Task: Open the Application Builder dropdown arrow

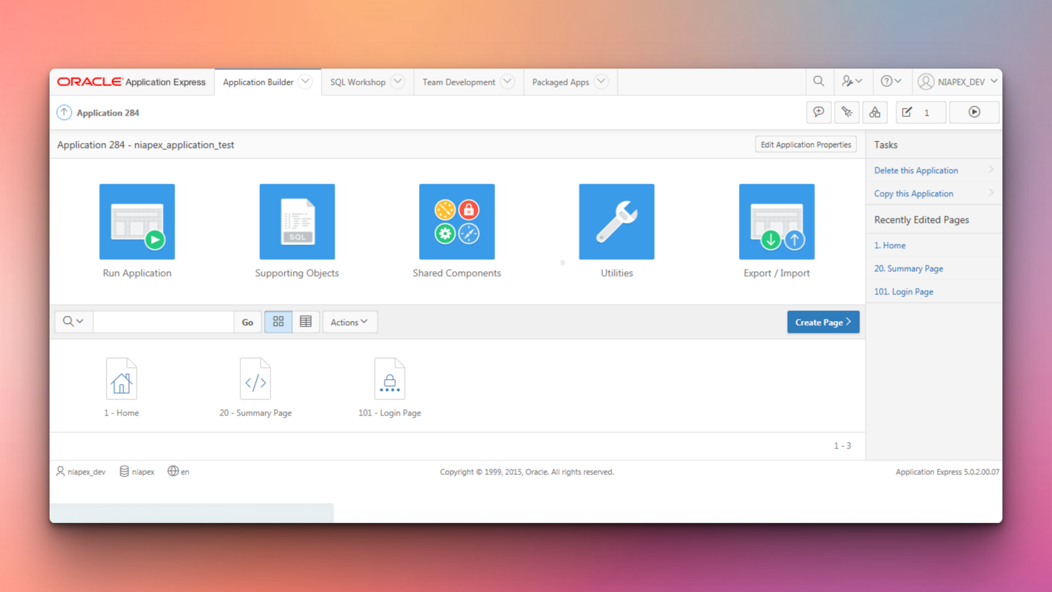Action: coord(305,81)
